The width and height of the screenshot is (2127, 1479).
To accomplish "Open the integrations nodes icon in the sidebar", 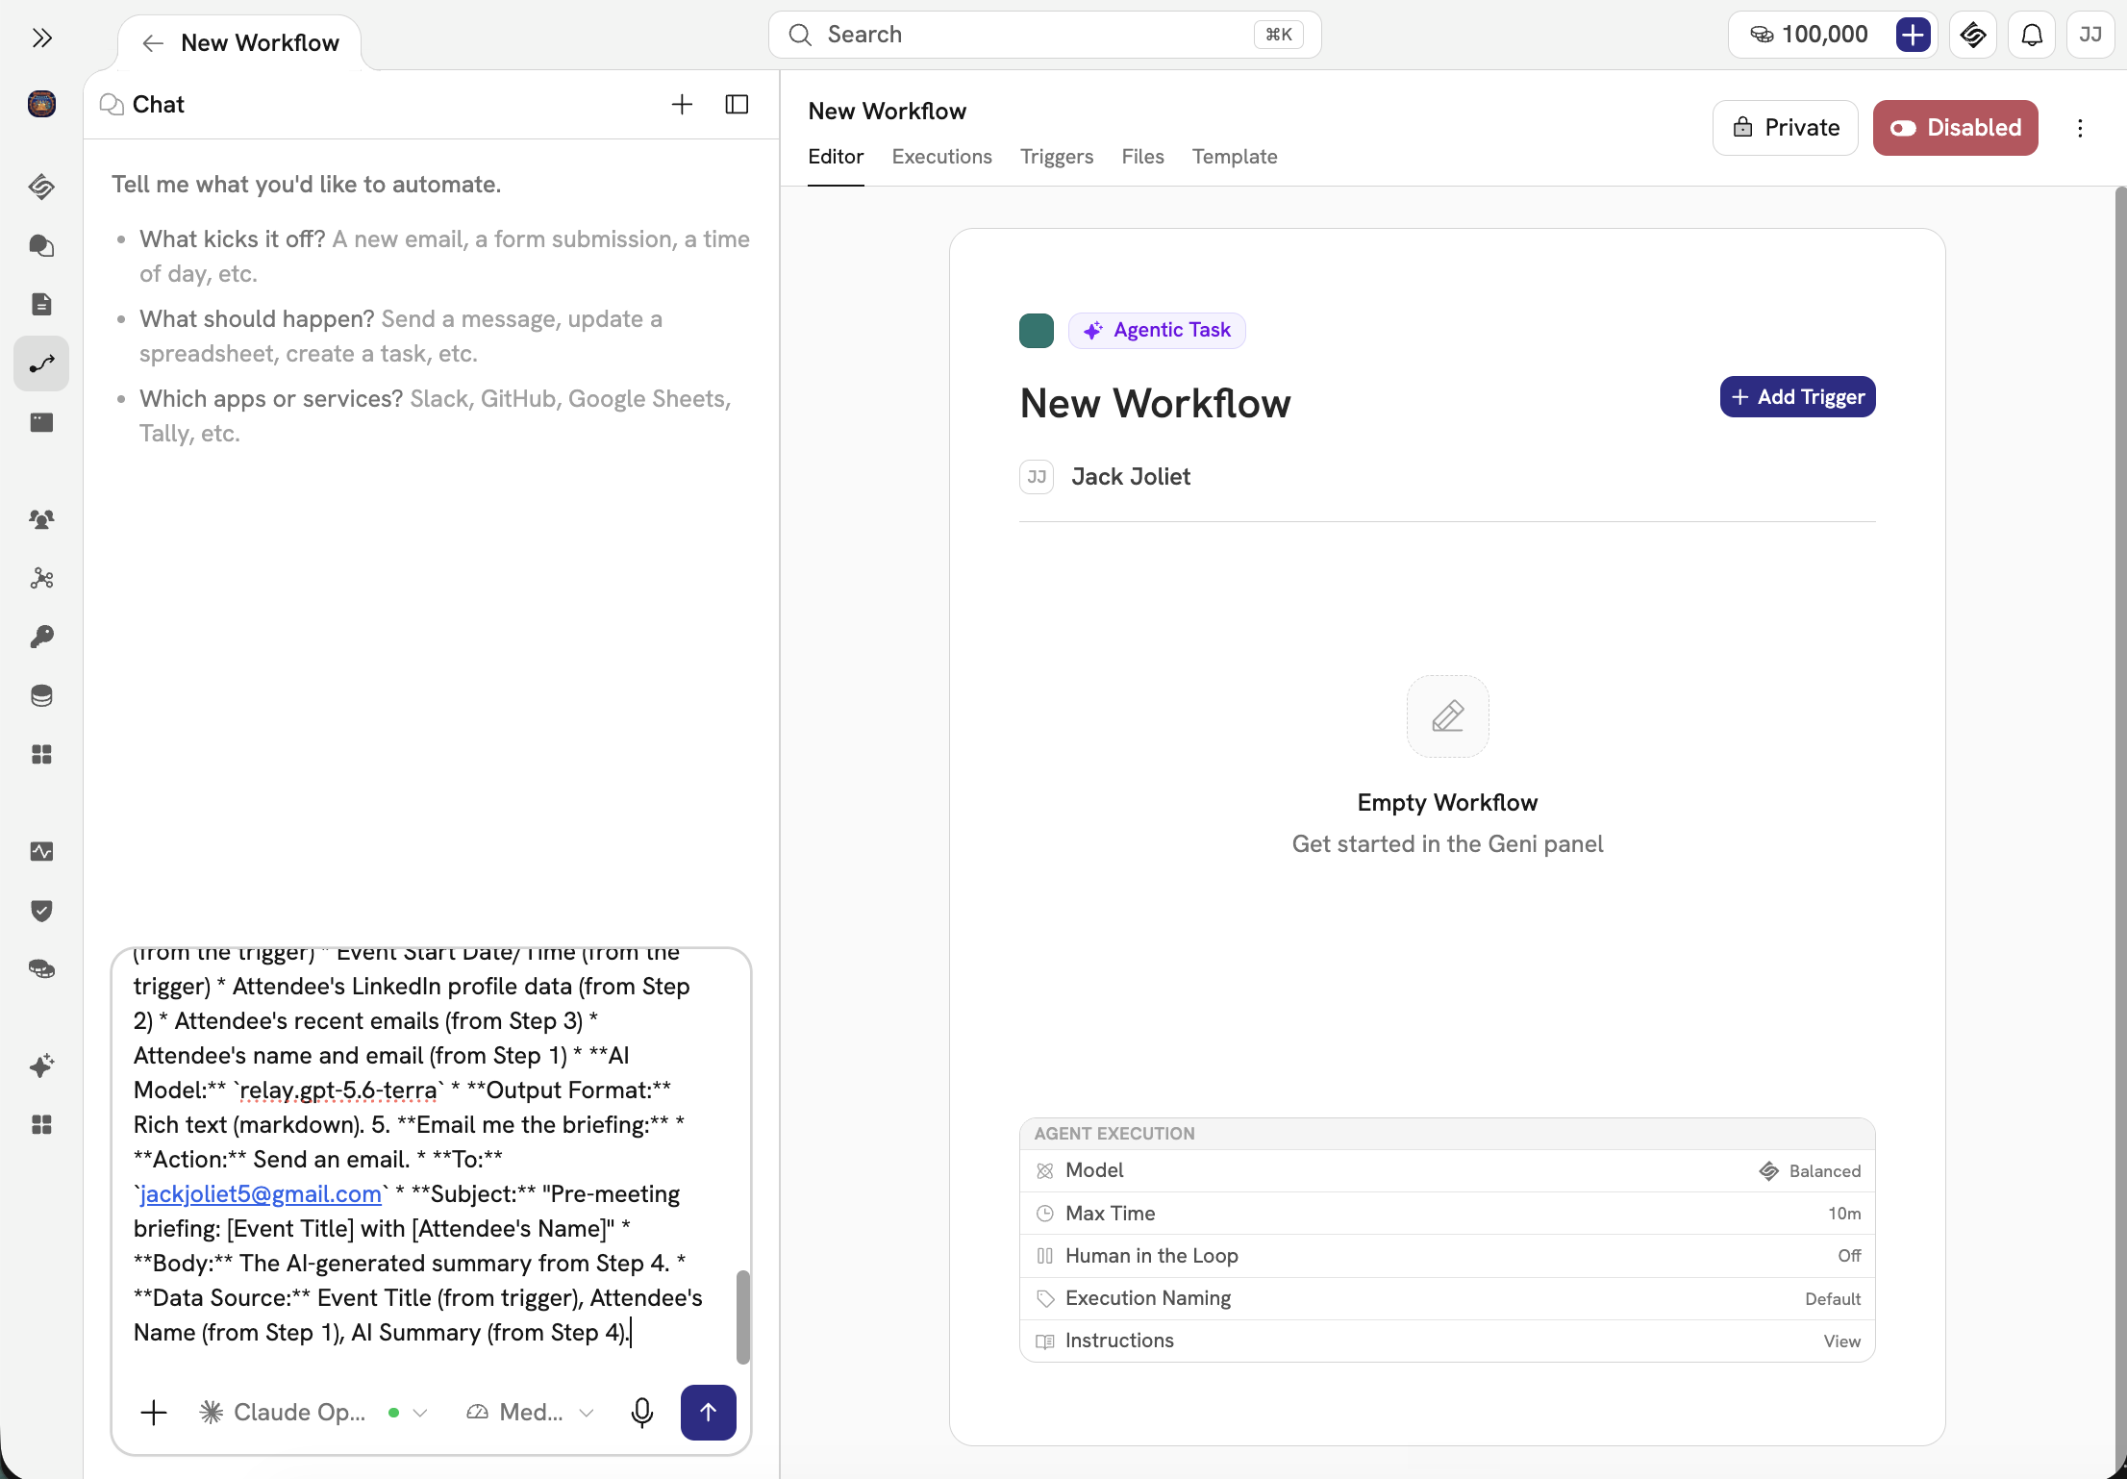I will click(41, 578).
